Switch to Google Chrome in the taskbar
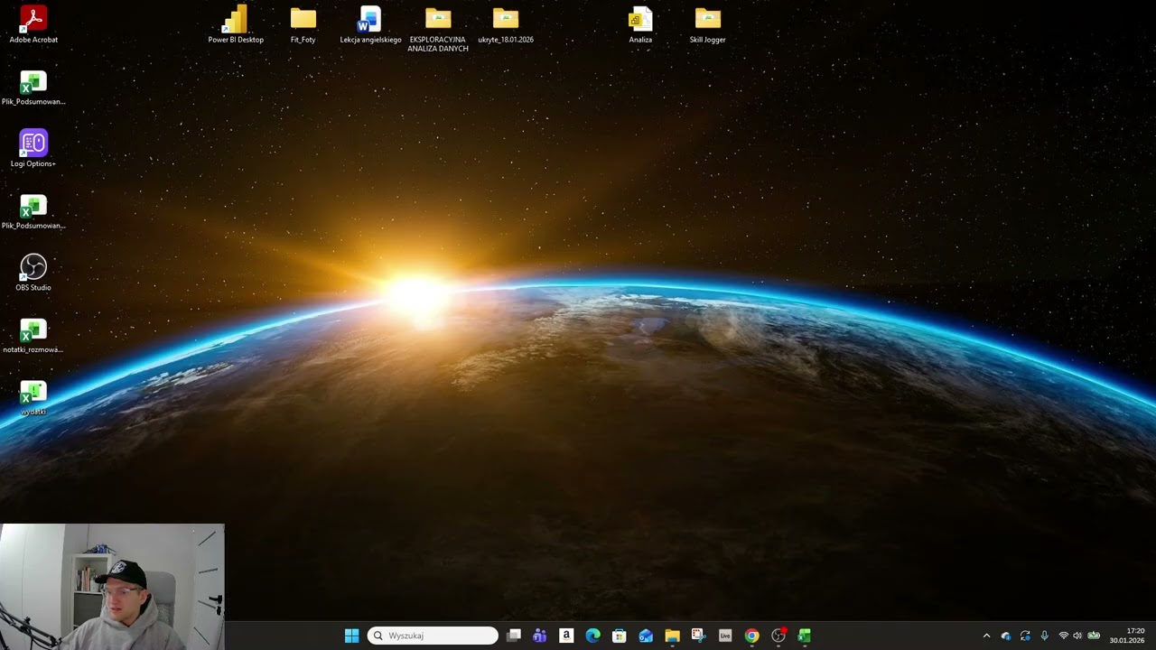The width and height of the screenshot is (1156, 650). click(751, 636)
